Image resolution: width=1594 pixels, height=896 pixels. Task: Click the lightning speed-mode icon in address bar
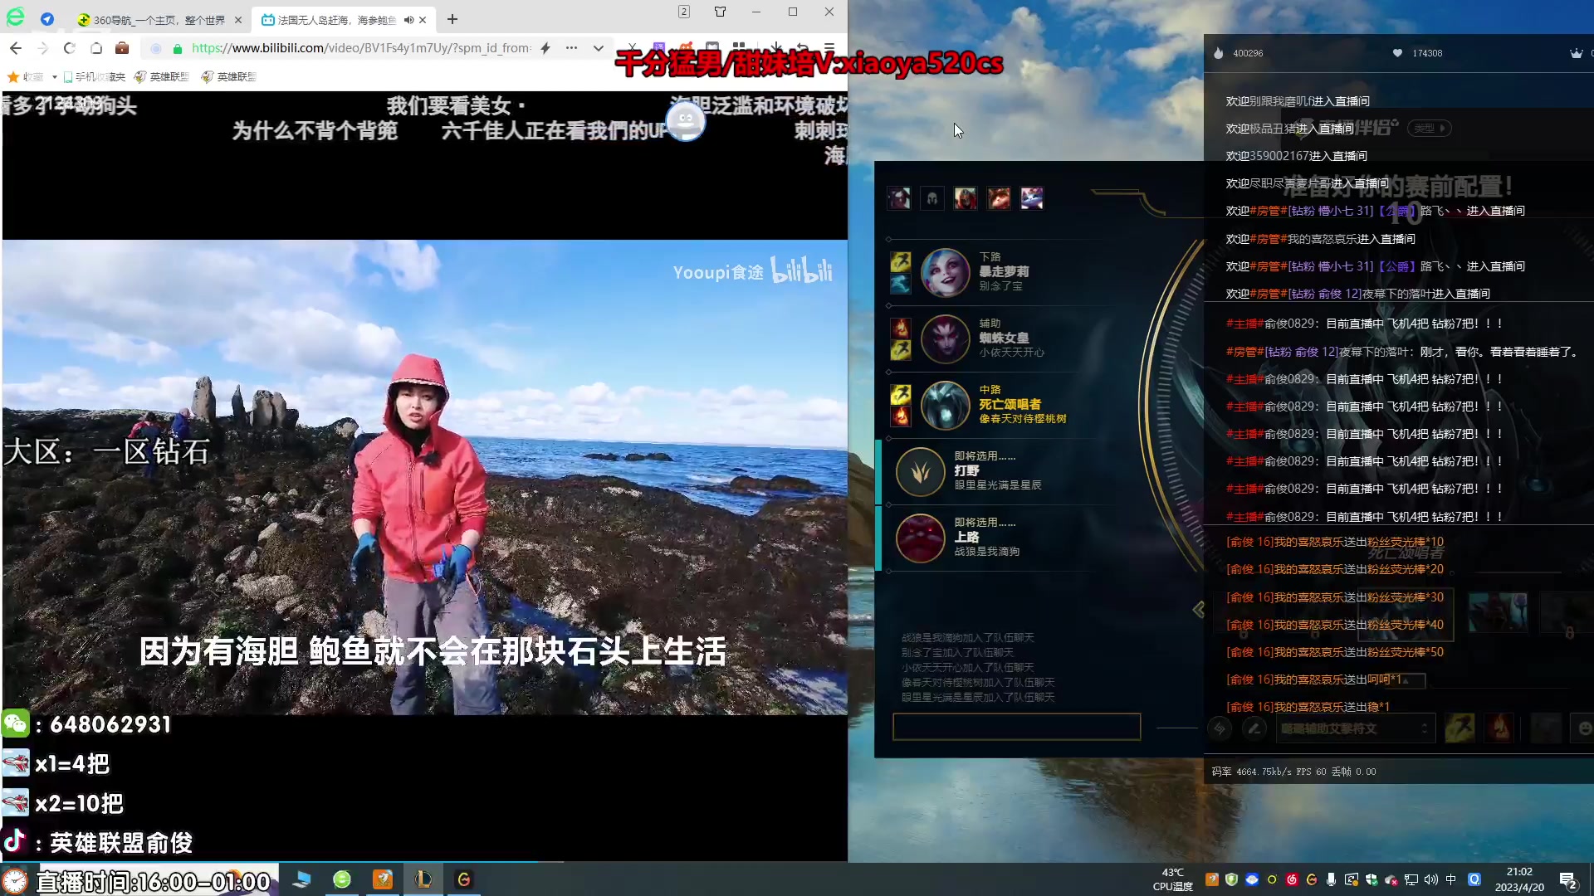[x=545, y=48]
